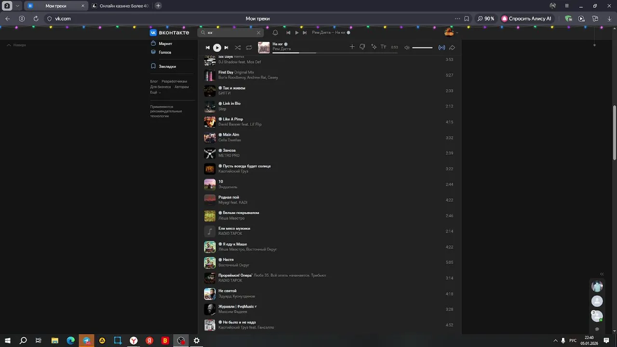Open Закладки in the sidebar
The height and width of the screenshot is (347, 617).
[x=163, y=67]
